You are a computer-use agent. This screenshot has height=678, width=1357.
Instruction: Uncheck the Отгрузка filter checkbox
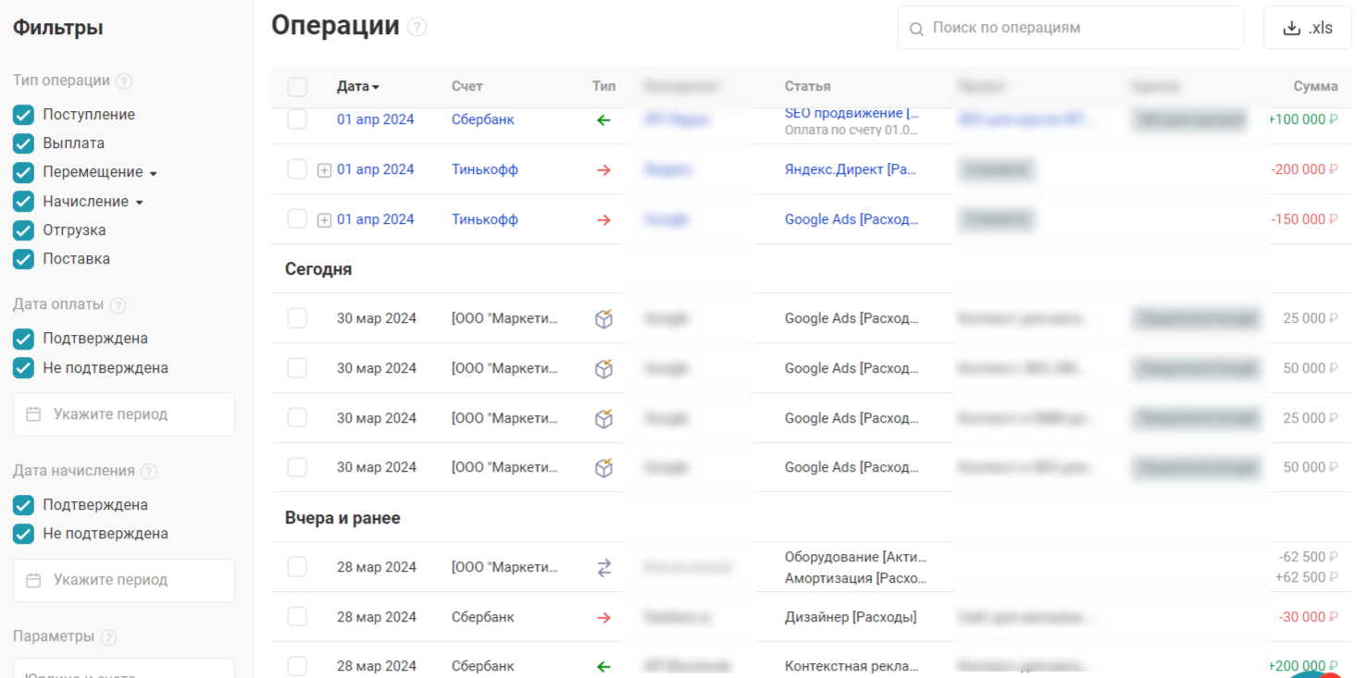[x=23, y=230]
